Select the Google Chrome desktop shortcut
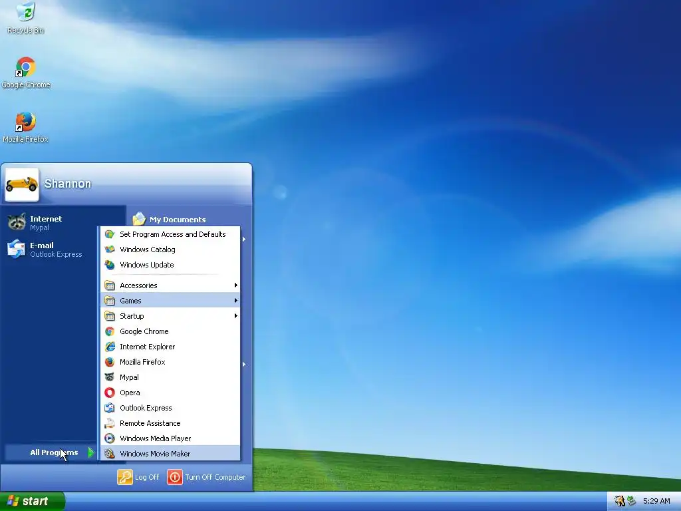The height and width of the screenshot is (511, 681). click(26, 73)
